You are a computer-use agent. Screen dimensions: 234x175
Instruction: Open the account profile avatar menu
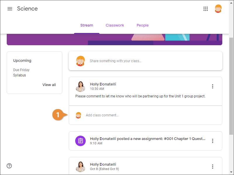pos(218,9)
